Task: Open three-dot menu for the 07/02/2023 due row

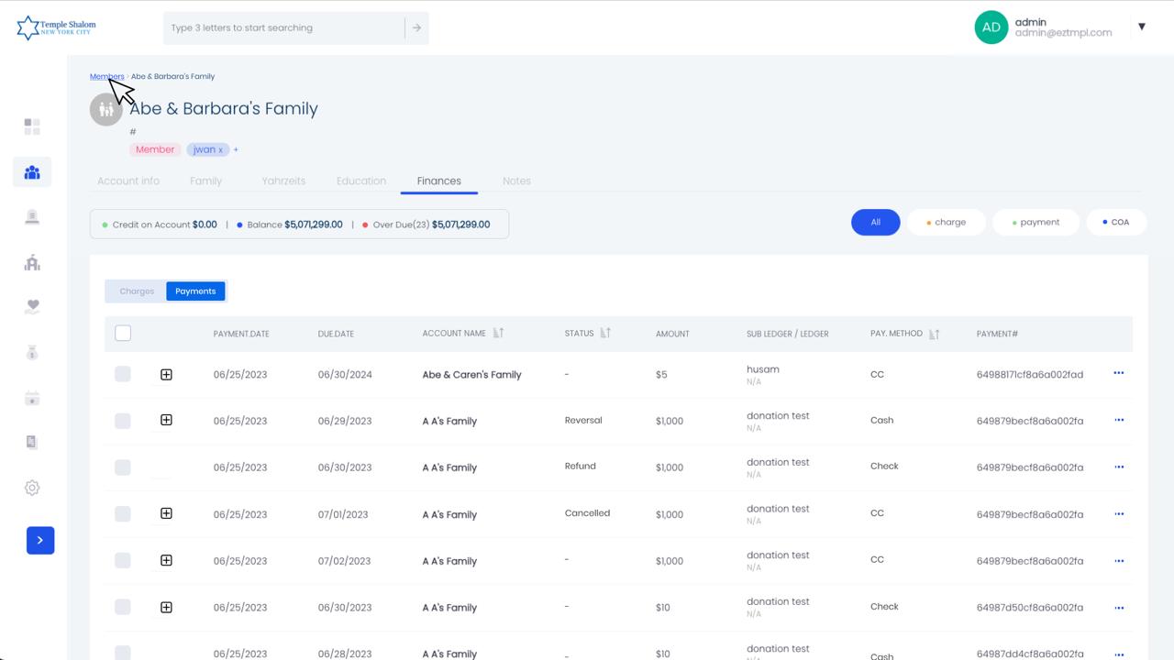Action: tap(1119, 560)
